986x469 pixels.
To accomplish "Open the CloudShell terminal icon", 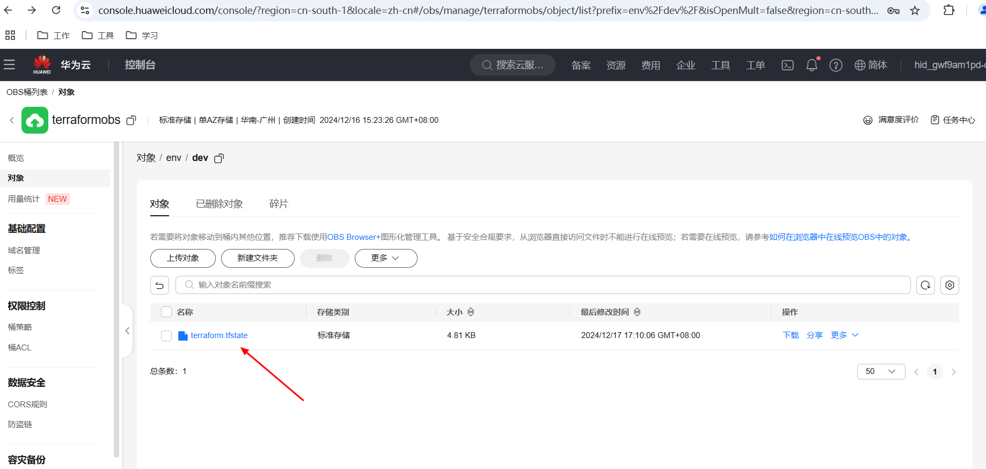I will 787,65.
